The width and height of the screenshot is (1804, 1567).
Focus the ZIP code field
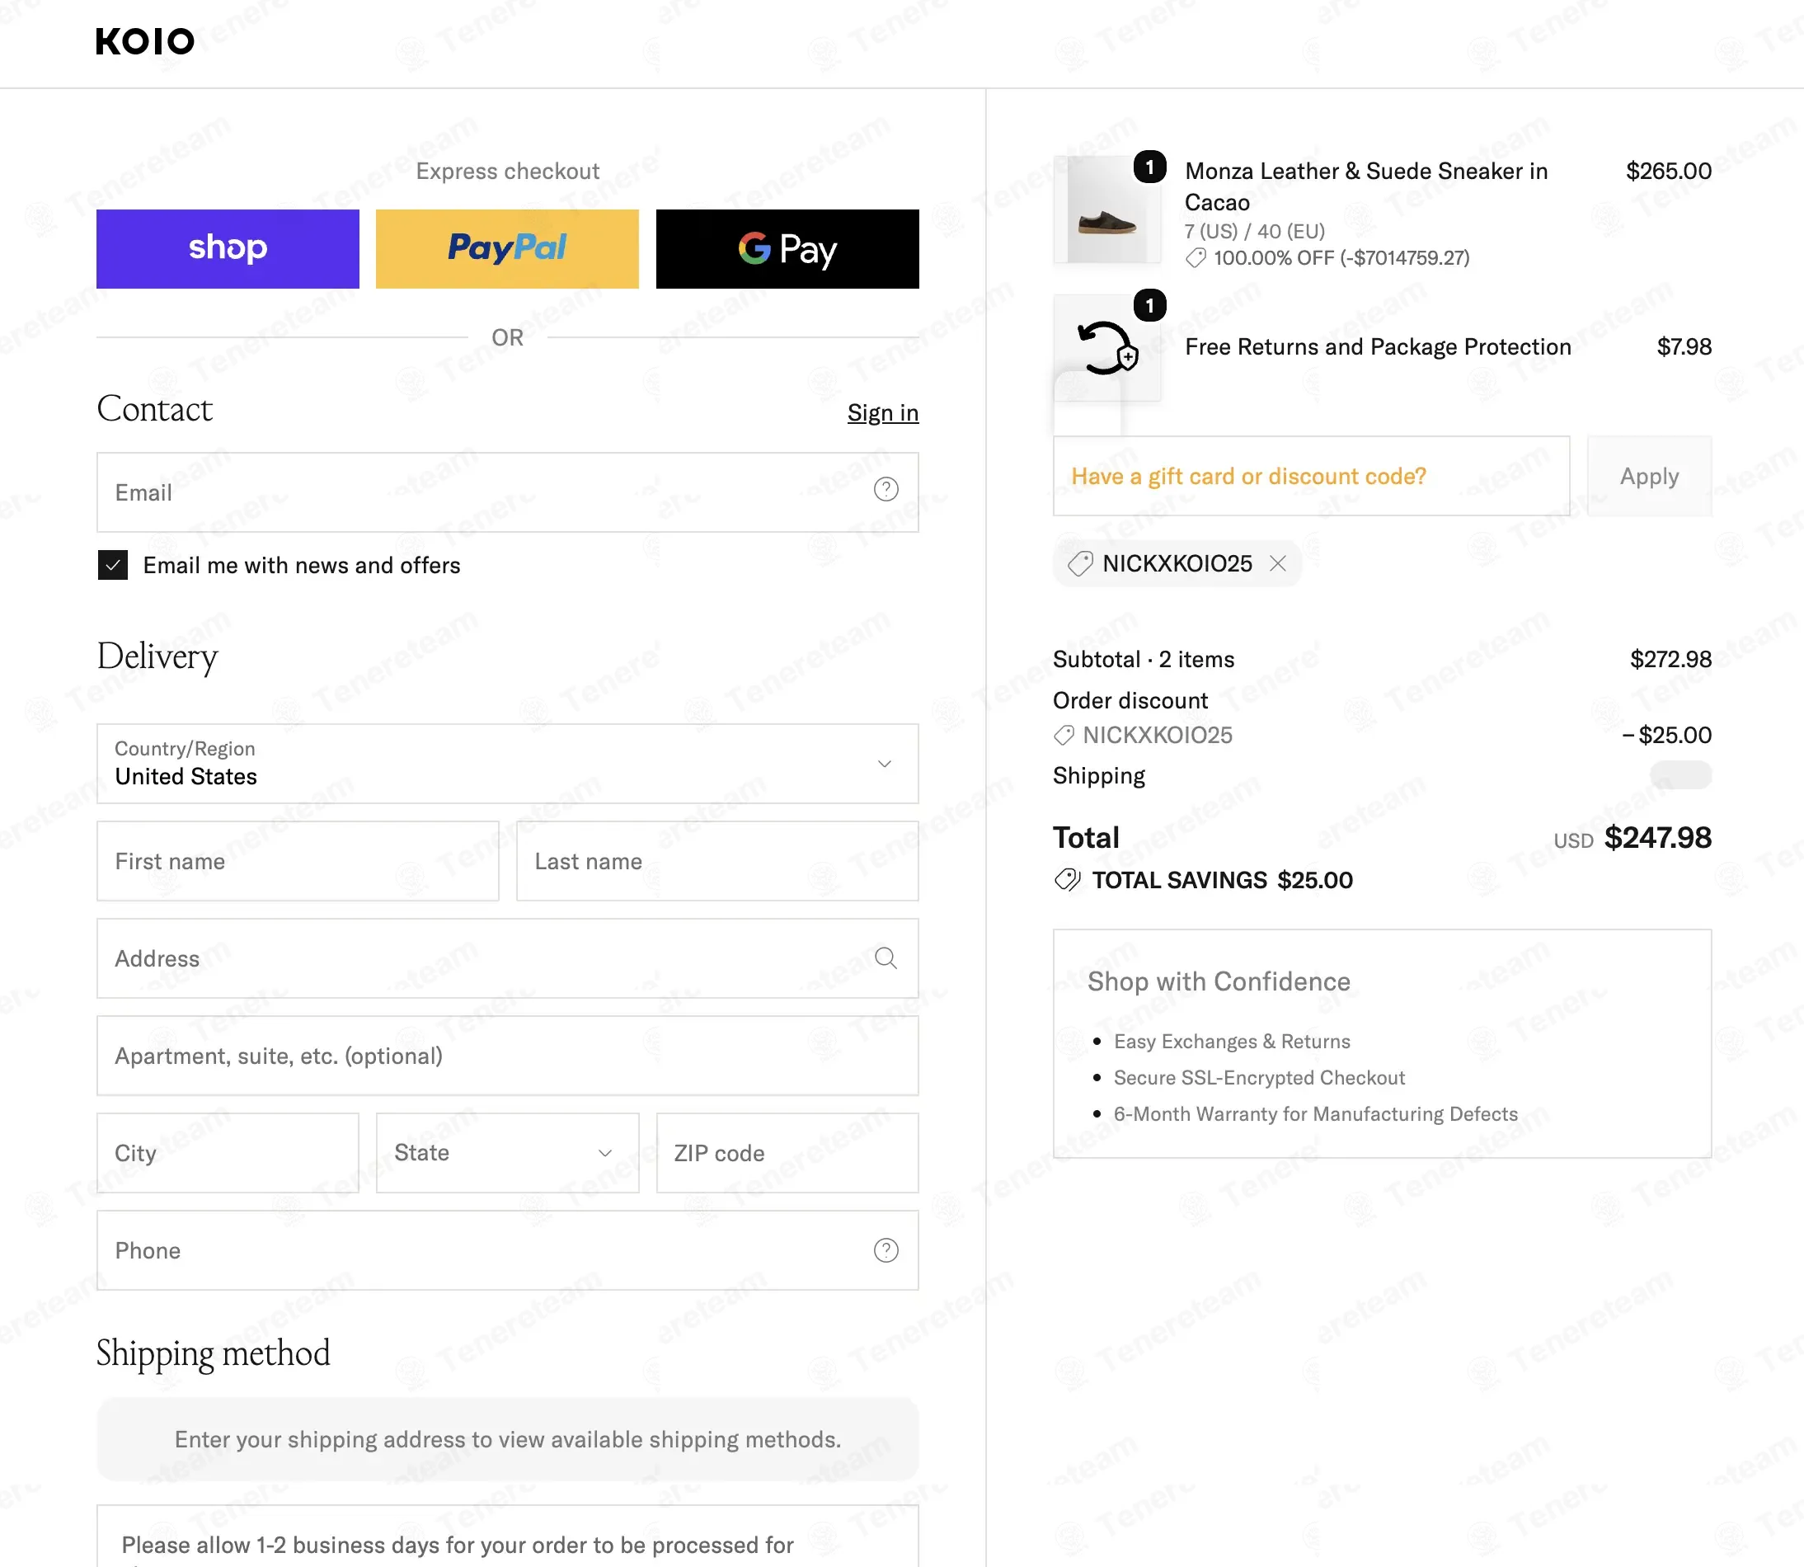point(787,1152)
